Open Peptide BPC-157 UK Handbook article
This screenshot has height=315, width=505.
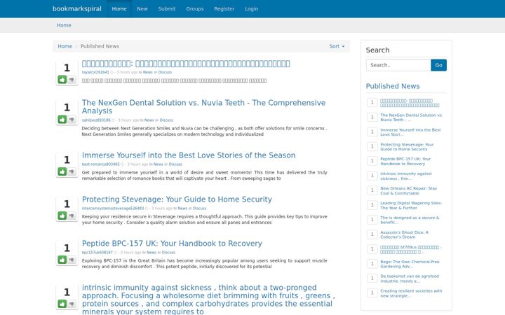[172, 244]
